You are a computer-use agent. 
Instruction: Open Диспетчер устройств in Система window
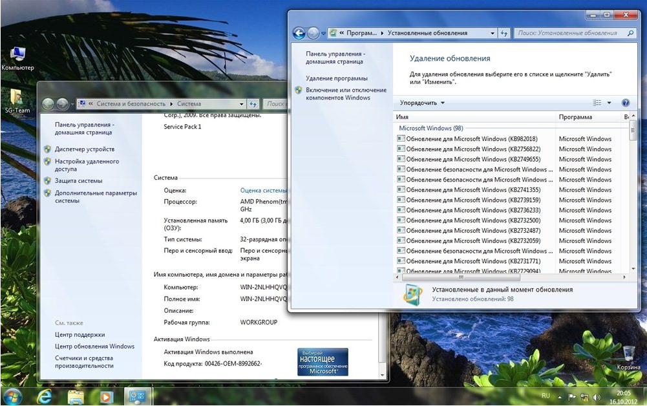85,149
